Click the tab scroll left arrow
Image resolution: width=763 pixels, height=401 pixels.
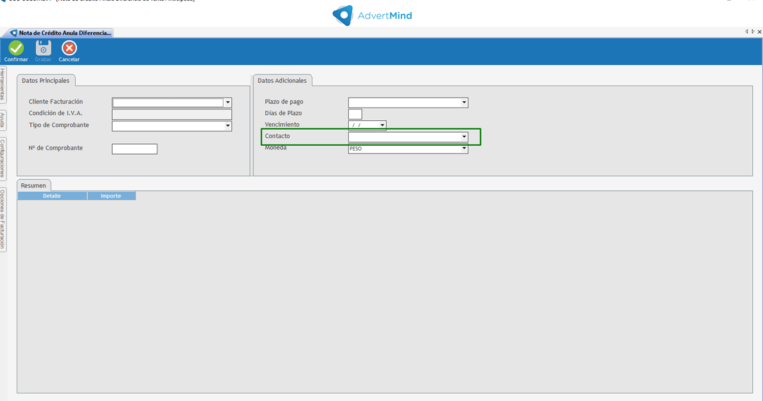[746, 32]
